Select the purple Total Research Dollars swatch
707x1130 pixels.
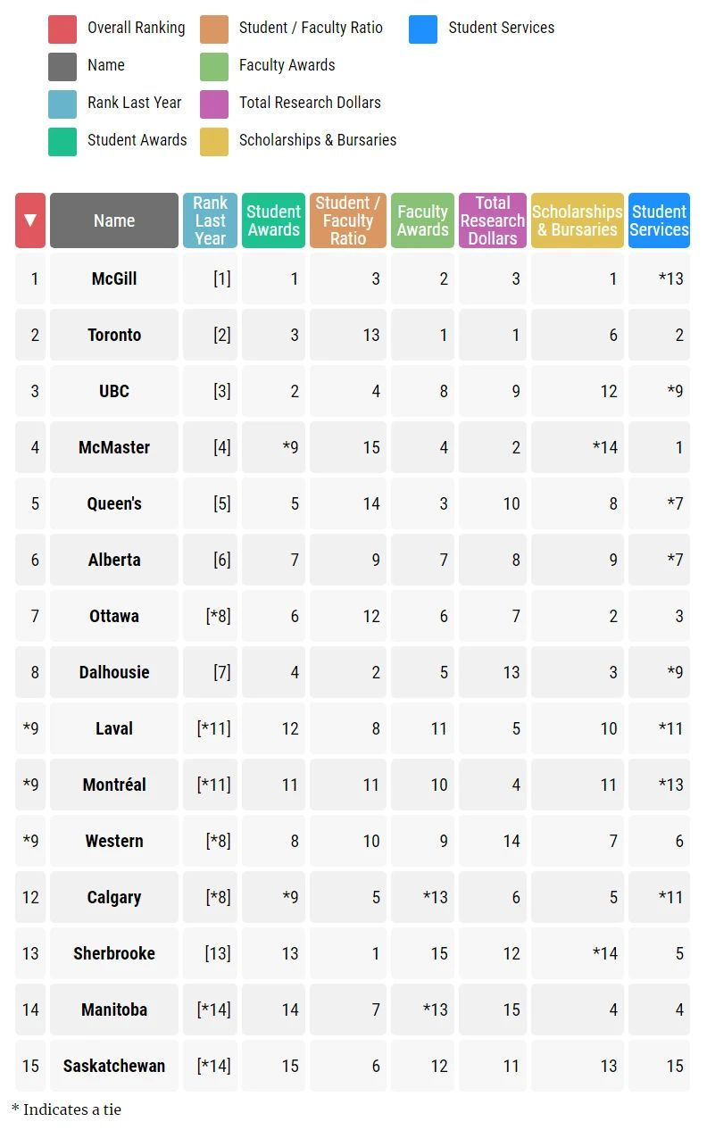[214, 104]
